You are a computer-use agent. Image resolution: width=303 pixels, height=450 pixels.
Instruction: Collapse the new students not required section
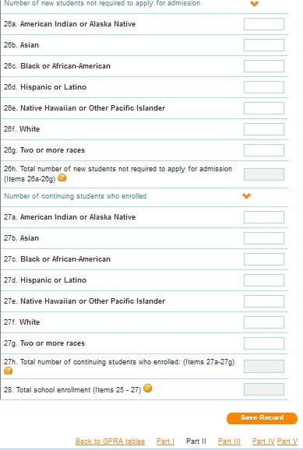(255, 4)
